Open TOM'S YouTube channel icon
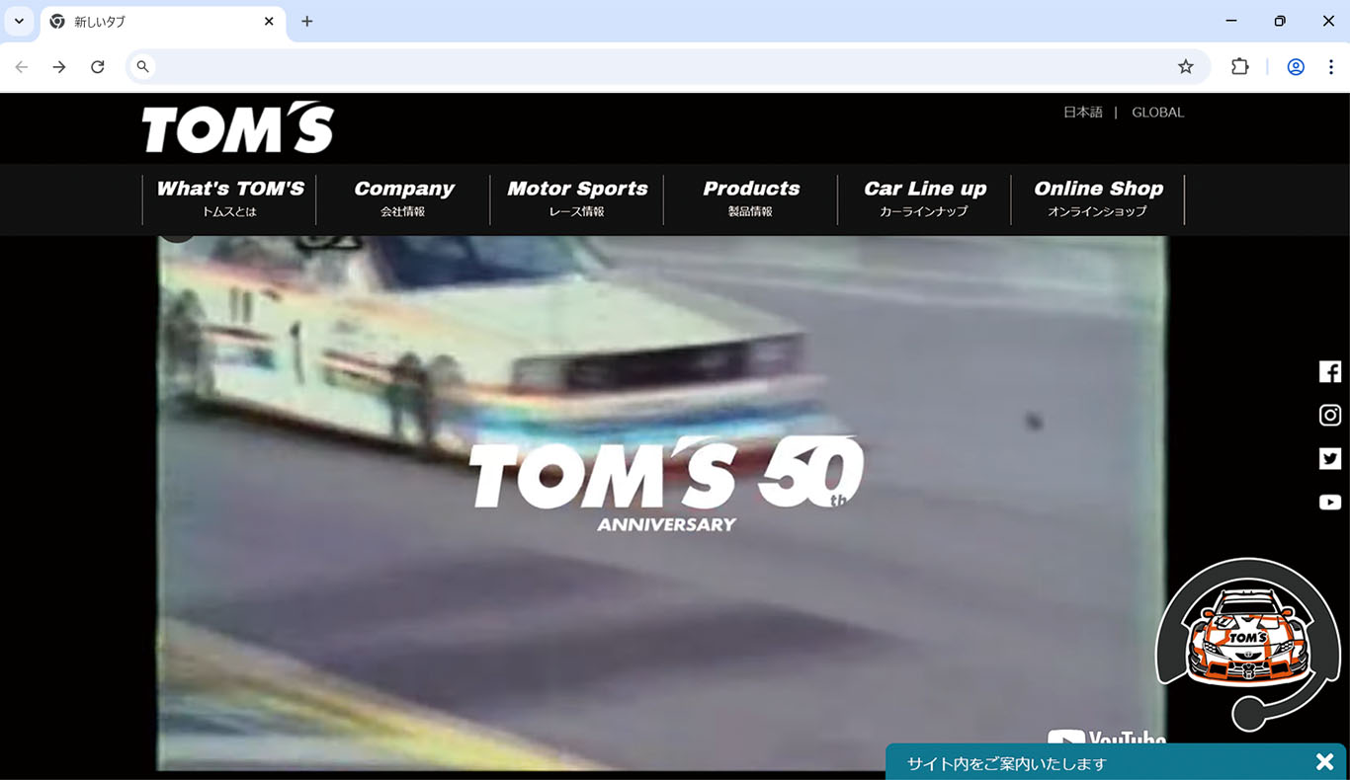The height and width of the screenshot is (780, 1350). click(x=1330, y=503)
